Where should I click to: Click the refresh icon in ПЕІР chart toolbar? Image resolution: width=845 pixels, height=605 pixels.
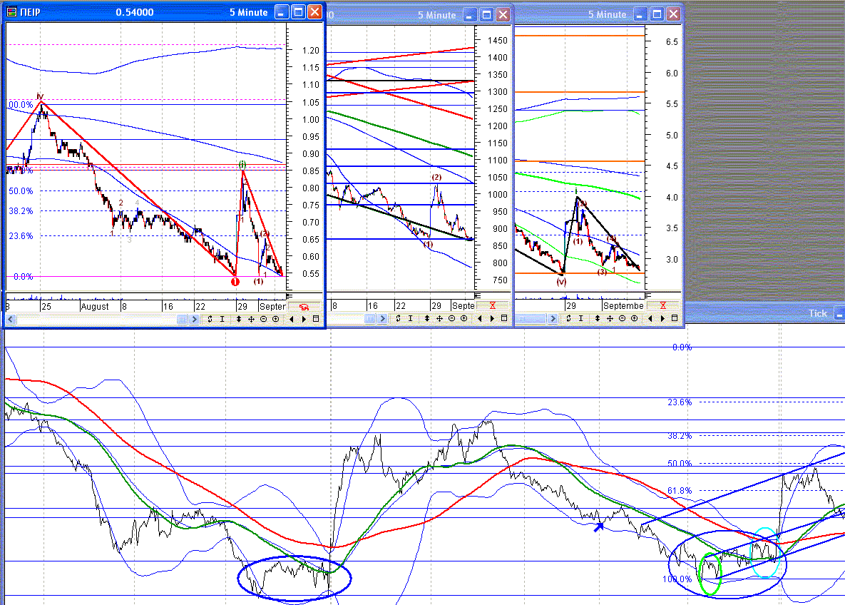click(210, 319)
